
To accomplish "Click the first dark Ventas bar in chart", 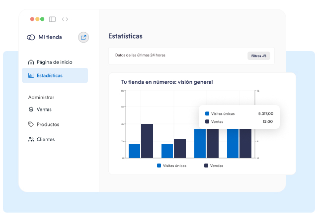I will click(x=147, y=141).
